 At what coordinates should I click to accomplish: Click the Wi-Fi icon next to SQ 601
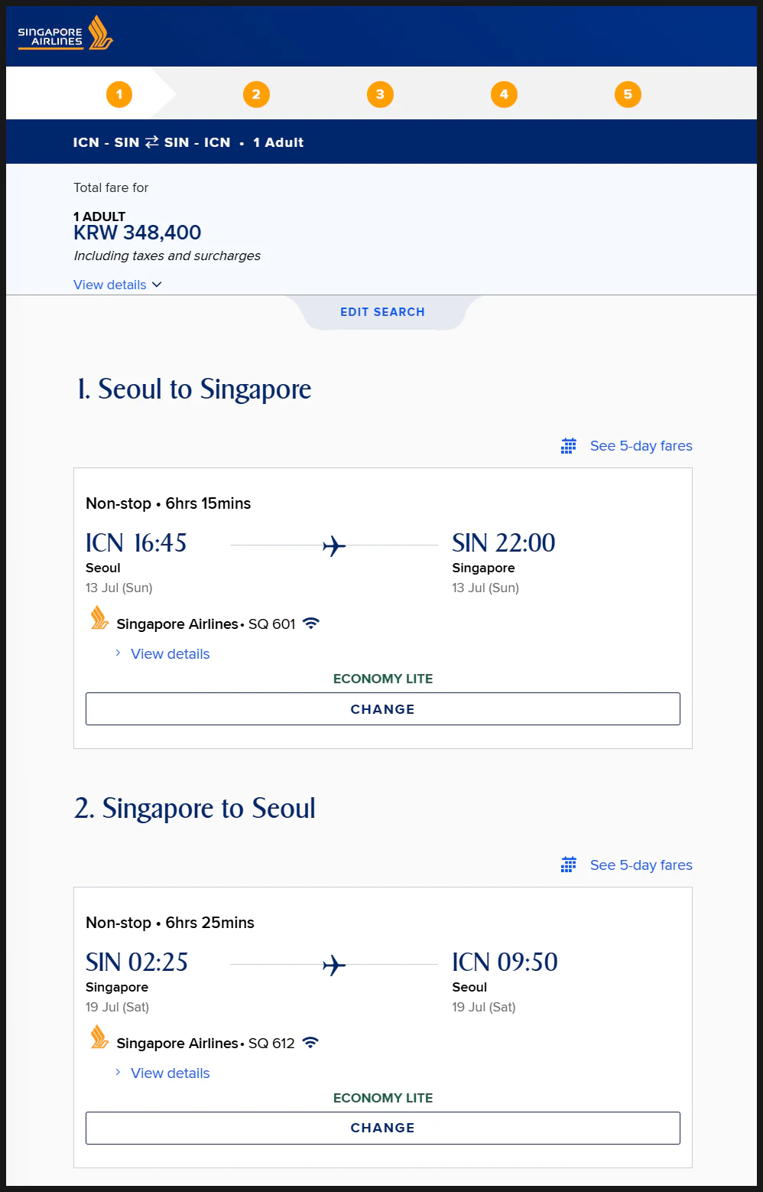[x=310, y=624]
